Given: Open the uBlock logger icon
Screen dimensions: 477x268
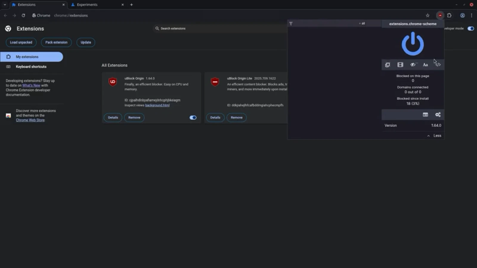Looking at the screenshot, I should click(x=425, y=115).
